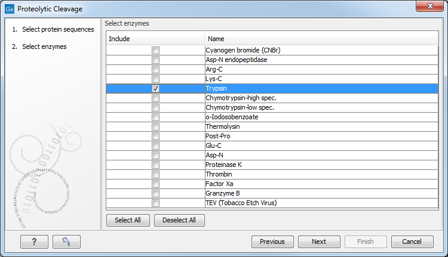Click the help question mark button
Image resolution: width=448 pixels, height=257 pixels.
point(34,241)
